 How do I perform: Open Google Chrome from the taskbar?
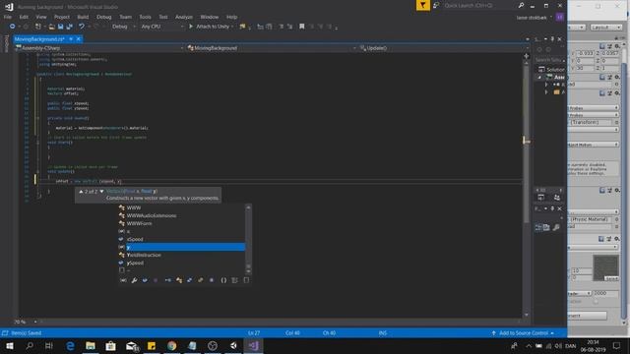click(171, 345)
